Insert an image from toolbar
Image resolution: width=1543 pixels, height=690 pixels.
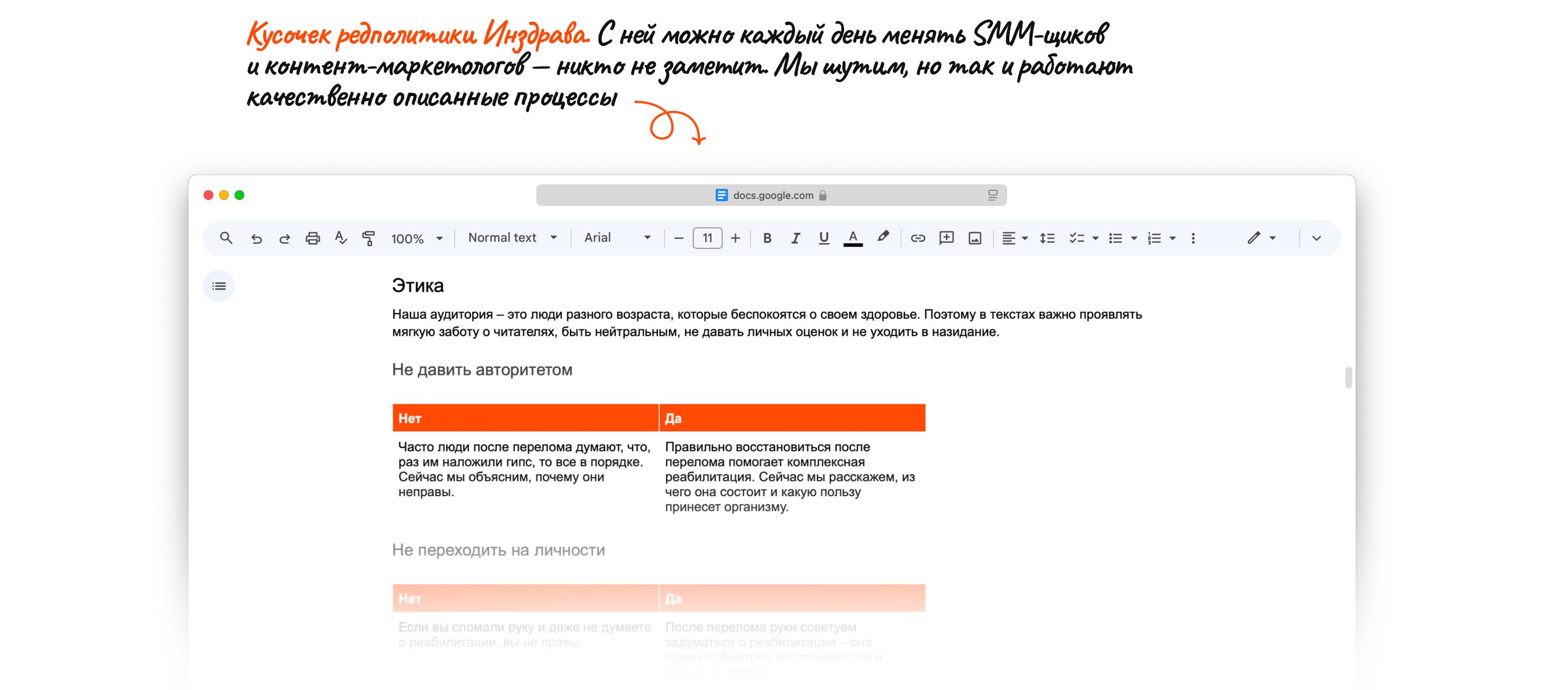click(975, 238)
